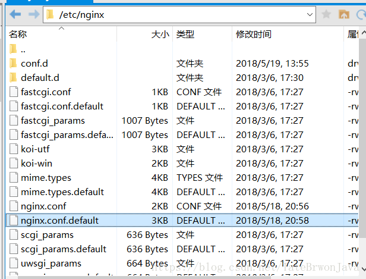Click the back navigation arrow
366x279 pixels.
[x=15, y=14]
